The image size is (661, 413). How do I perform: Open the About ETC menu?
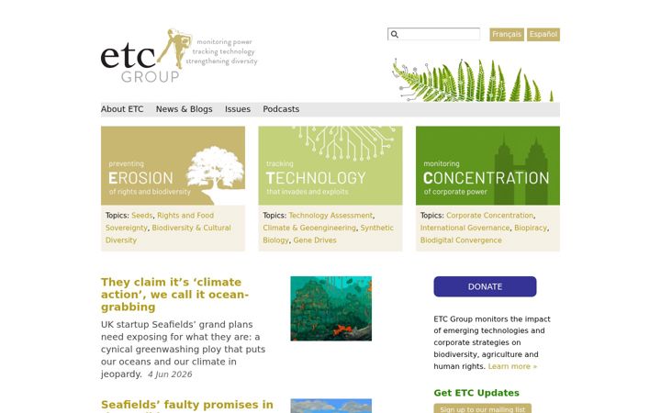[x=122, y=109]
